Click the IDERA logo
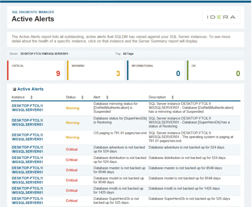This screenshot has height=207, width=252. 221,17
